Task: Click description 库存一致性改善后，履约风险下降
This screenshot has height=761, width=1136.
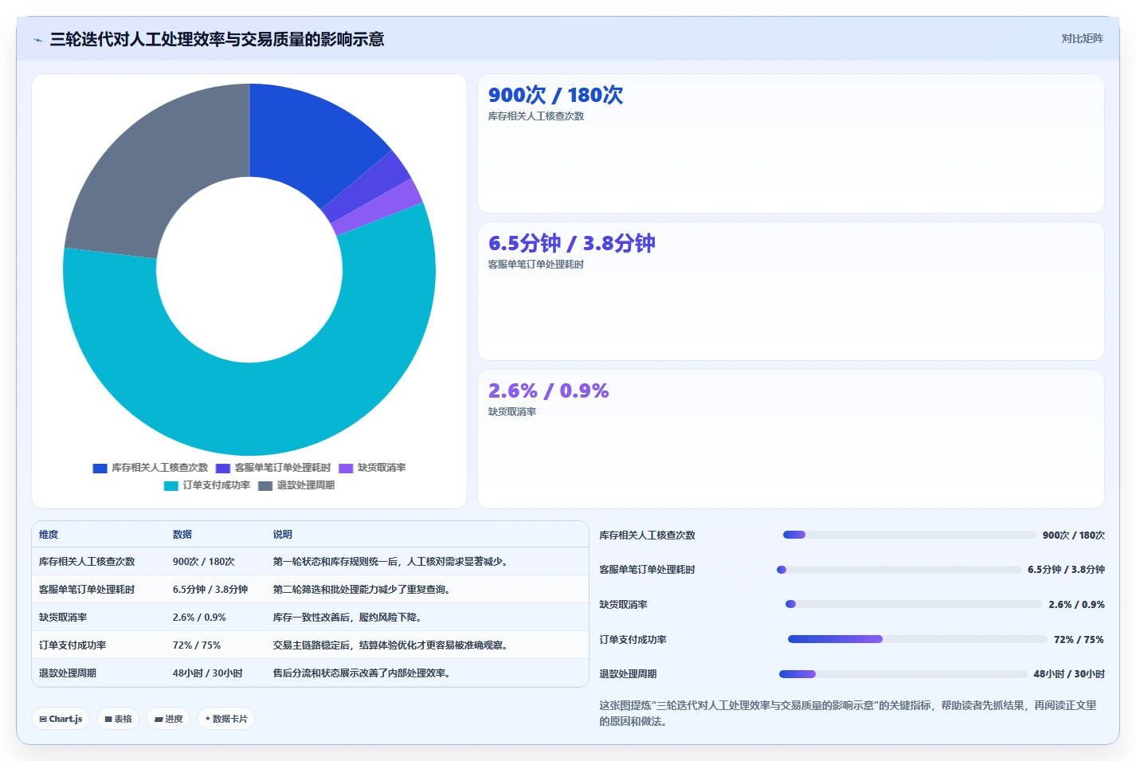Action: pos(347,618)
